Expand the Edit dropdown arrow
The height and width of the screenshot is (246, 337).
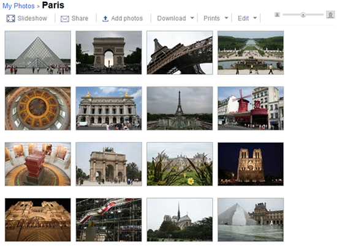255,18
